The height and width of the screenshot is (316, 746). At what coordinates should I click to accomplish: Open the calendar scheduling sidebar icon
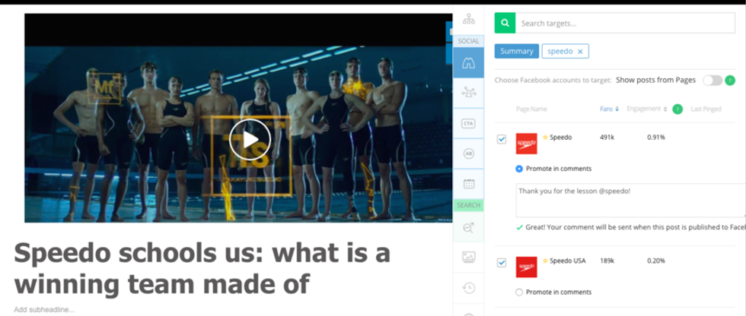pyautogui.click(x=469, y=184)
